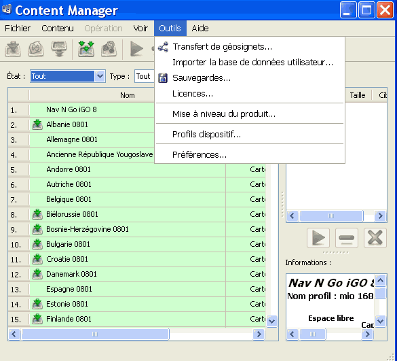Click the Sauvegardes disk icon in menu
This screenshot has width=397, height=361.
(x=163, y=78)
